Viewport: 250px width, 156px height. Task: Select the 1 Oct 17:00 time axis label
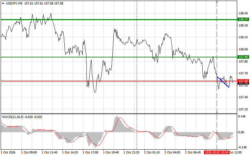click(x=90, y=152)
